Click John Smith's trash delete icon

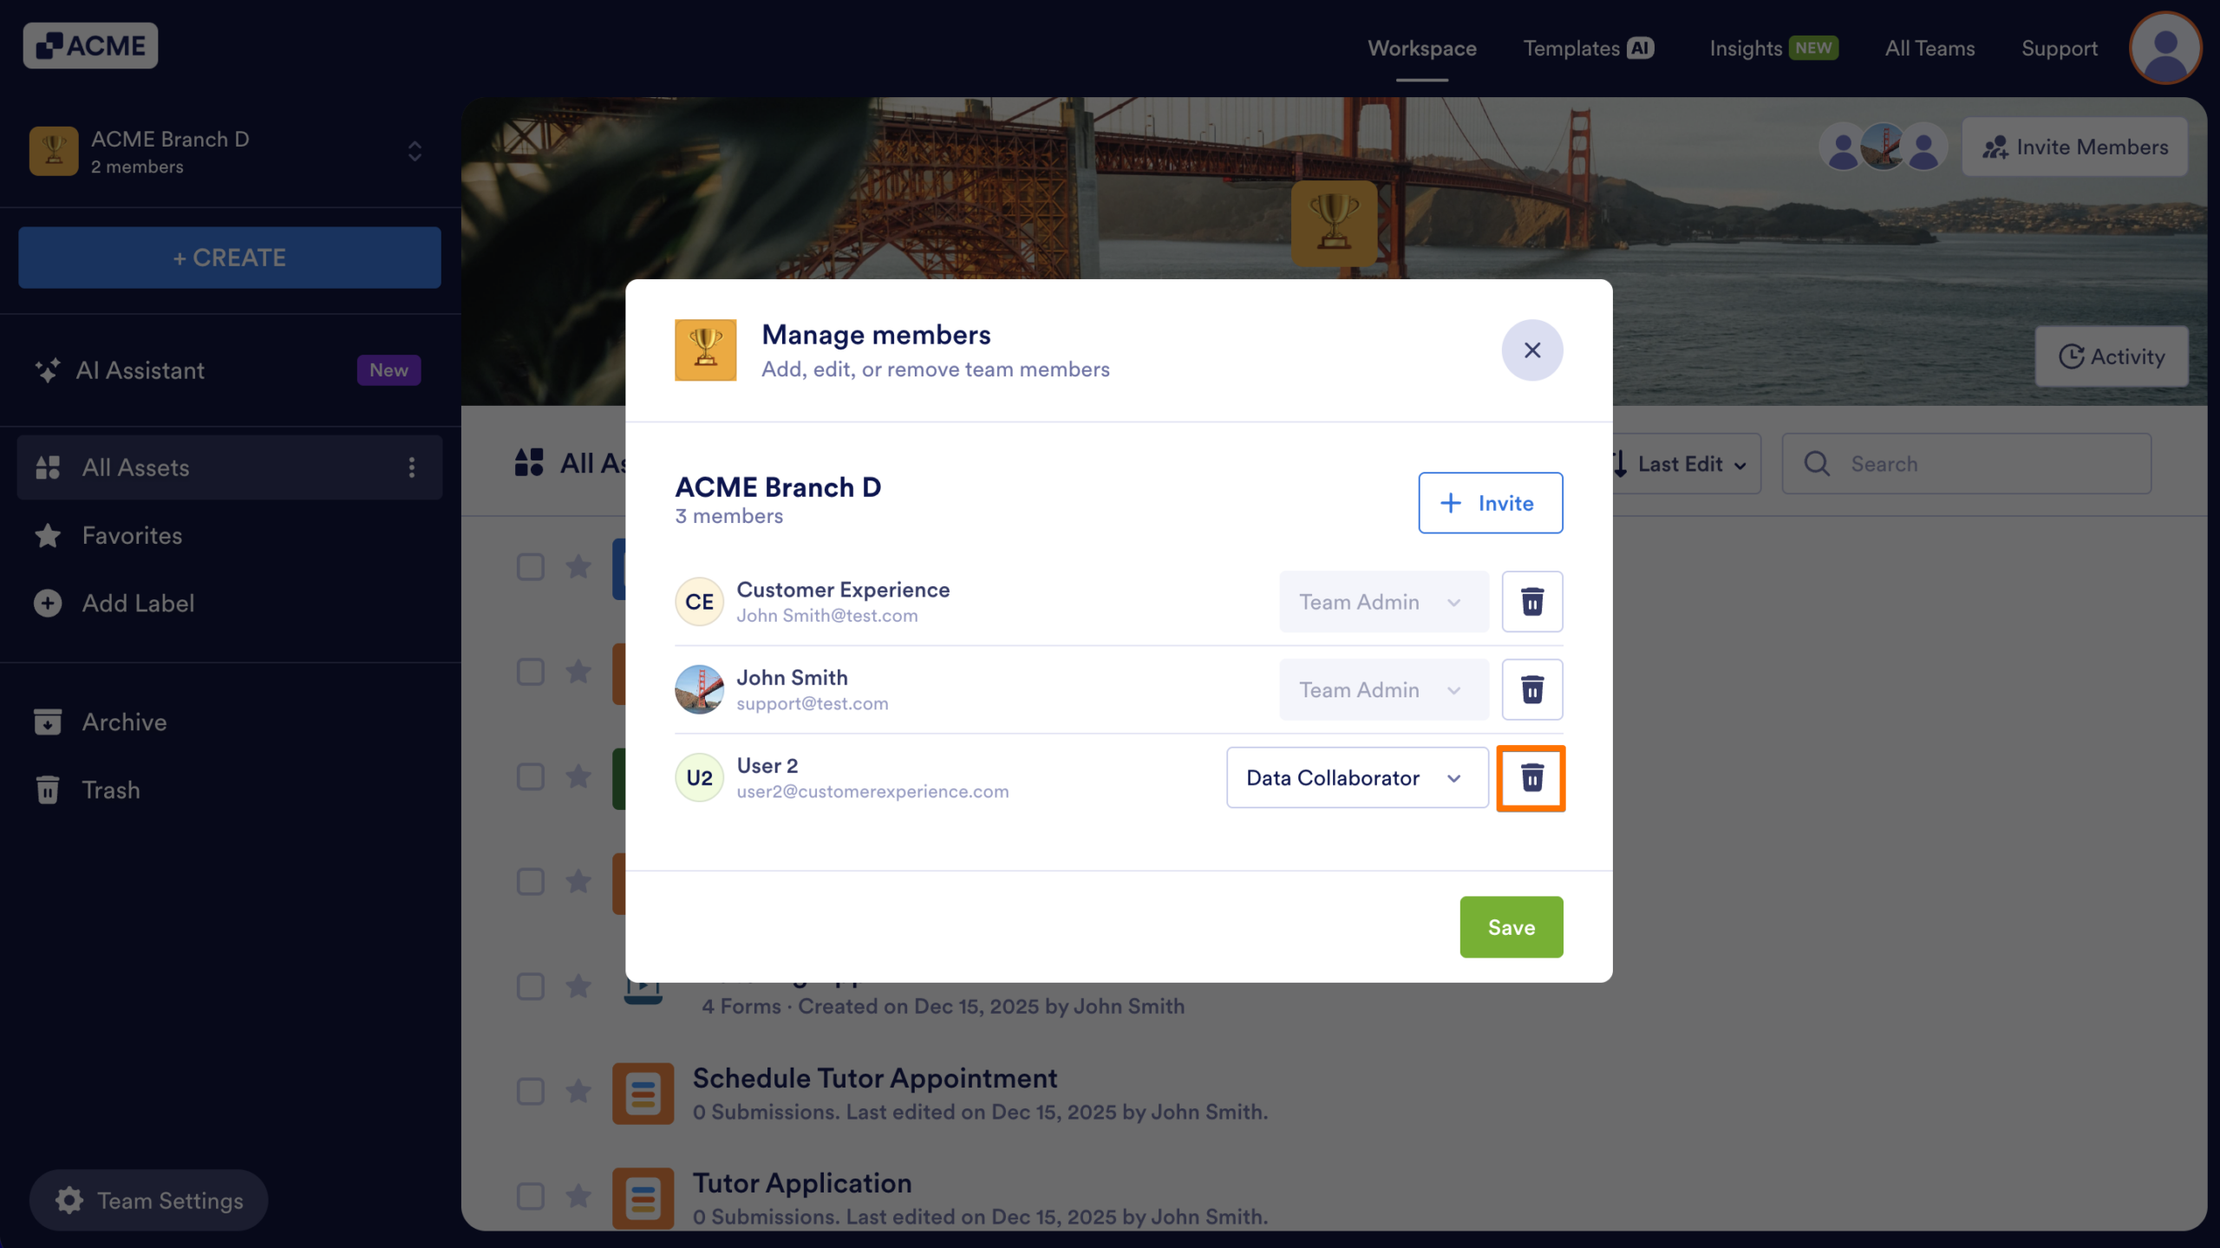coord(1531,689)
